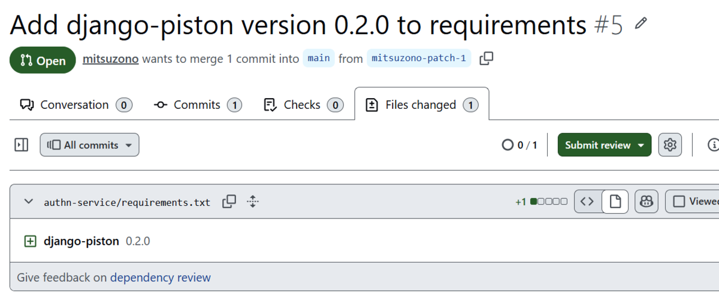Toggle the file tree sidebar panel
Screen dimensions: 719x304
pos(22,145)
